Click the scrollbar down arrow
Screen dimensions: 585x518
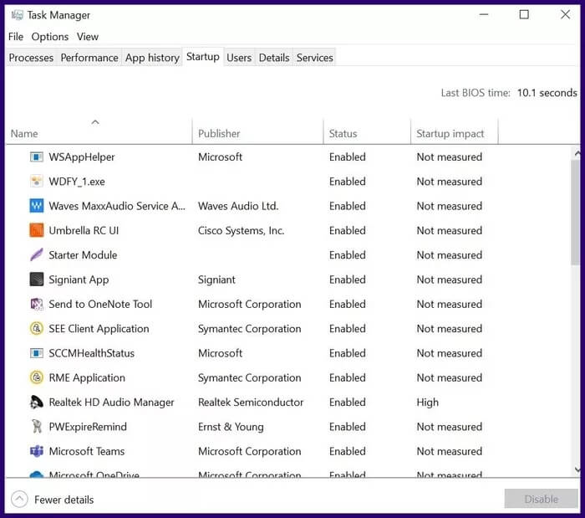(577, 469)
